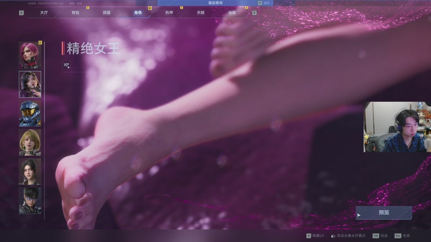Click the yellow notification badge on 背包 tab
This screenshot has width=431, height=242.
[x=88, y=8]
